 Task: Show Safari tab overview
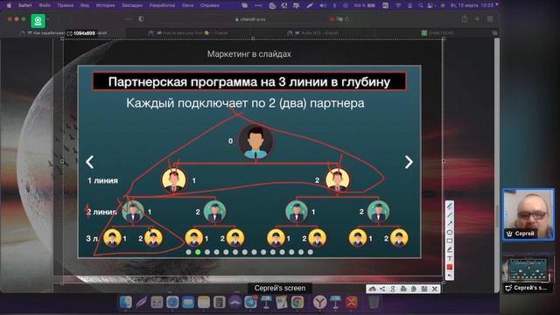pyautogui.click(x=490, y=19)
